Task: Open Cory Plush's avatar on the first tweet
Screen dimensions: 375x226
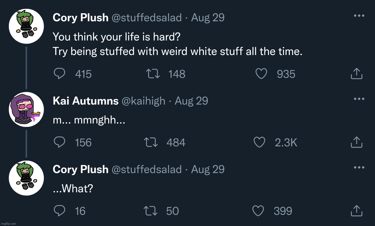Action: [26, 26]
